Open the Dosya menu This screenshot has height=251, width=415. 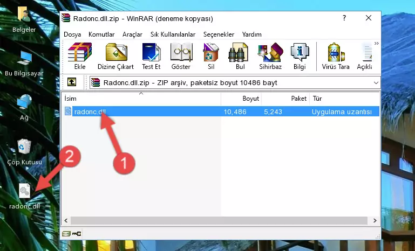point(72,34)
